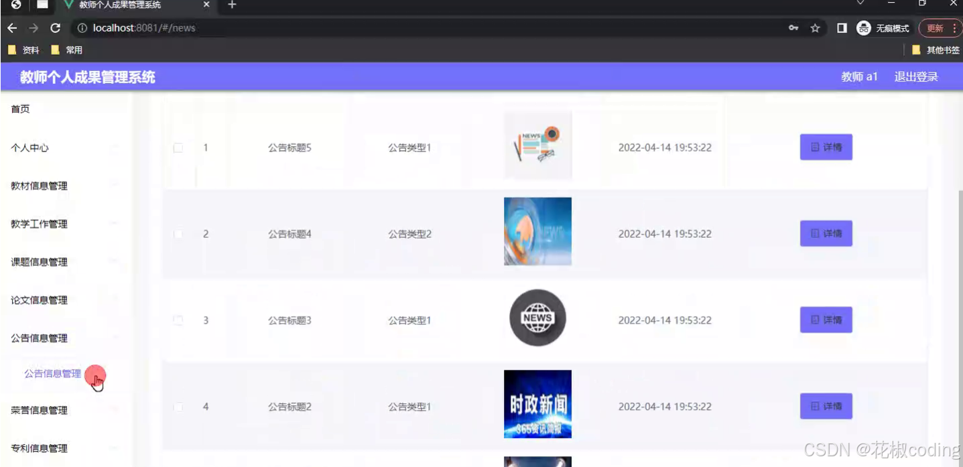Click the bookmark star in address bar

(815, 28)
